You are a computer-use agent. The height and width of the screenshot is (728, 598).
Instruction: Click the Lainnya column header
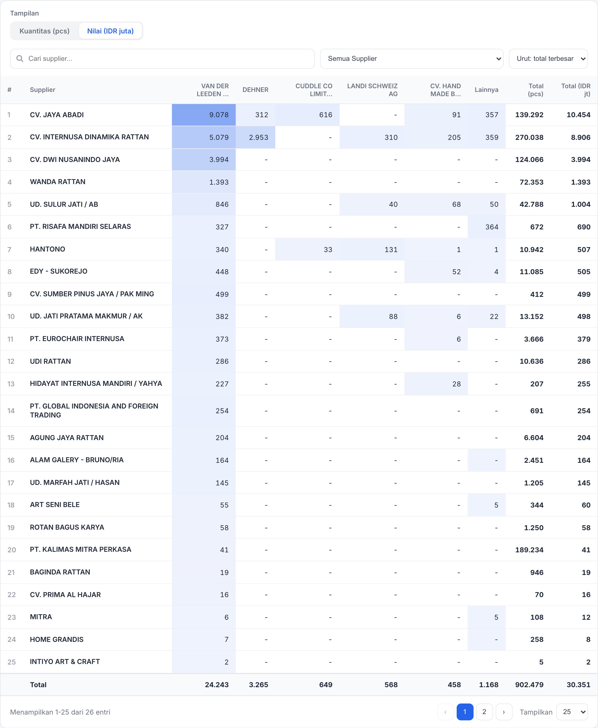tap(486, 90)
